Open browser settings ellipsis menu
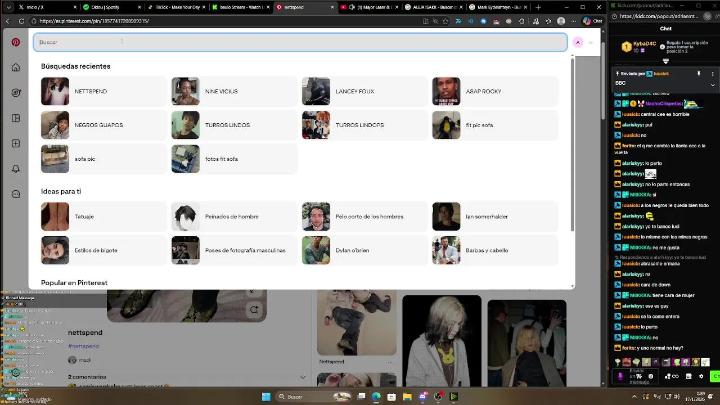 (574, 21)
